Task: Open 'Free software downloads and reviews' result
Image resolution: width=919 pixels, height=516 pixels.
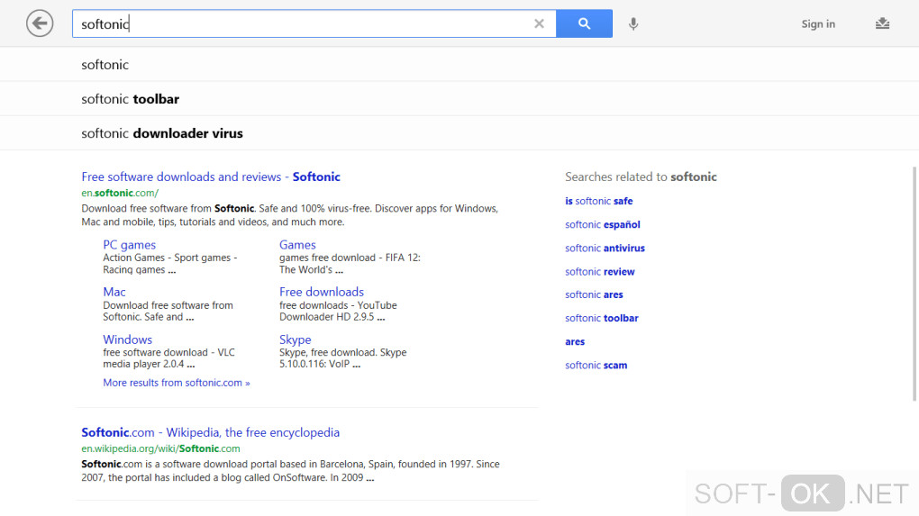Action: coord(211,177)
